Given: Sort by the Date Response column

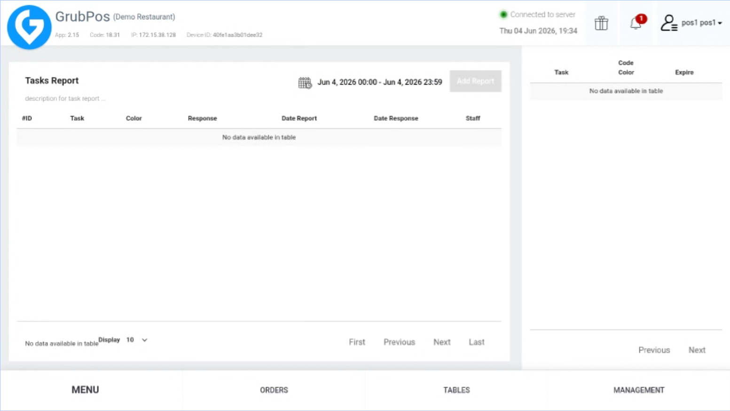Looking at the screenshot, I should [396, 118].
